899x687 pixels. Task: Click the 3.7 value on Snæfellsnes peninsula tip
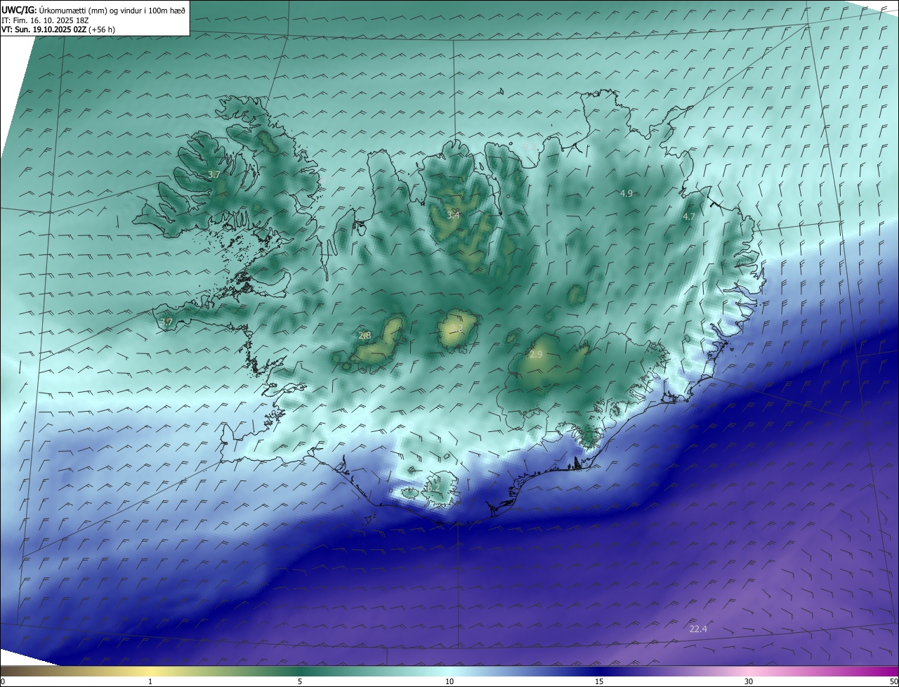(x=166, y=322)
